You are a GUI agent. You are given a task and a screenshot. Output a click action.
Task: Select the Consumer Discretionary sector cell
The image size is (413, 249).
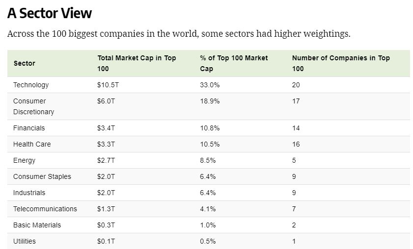(33, 106)
